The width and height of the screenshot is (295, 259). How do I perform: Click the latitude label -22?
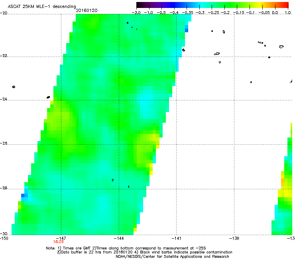(x=4, y=56)
